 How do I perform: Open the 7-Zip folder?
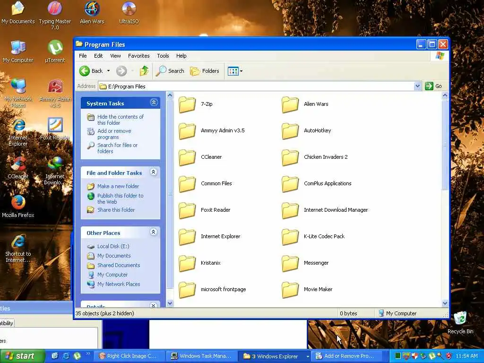coord(195,104)
